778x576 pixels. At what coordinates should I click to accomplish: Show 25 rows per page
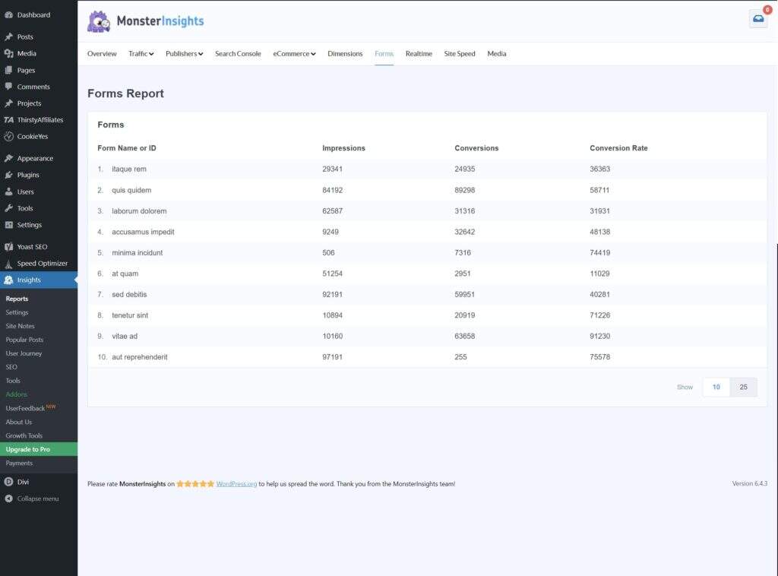743,387
